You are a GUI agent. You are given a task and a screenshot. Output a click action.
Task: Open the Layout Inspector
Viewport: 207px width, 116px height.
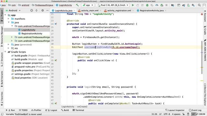(x=175, y=110)
